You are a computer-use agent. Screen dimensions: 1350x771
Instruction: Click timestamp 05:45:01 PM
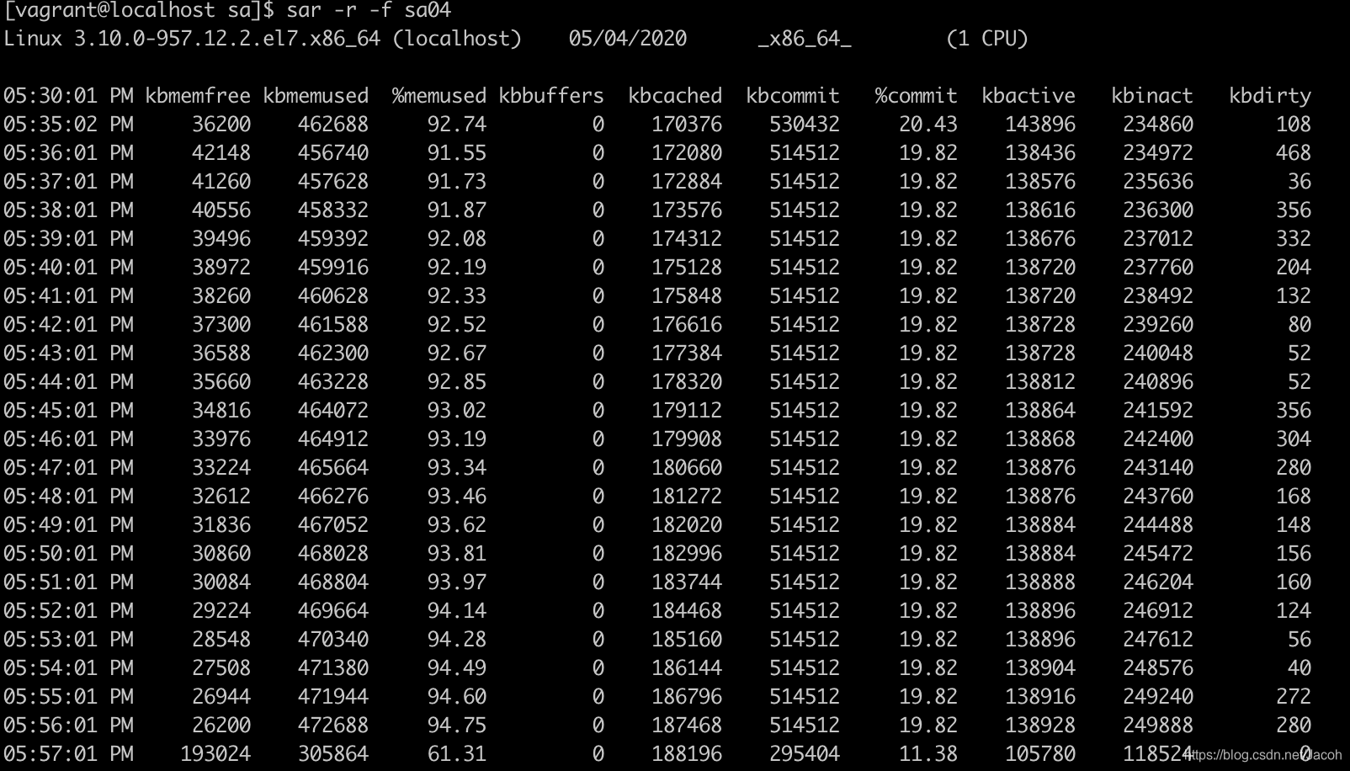[68, 411]
